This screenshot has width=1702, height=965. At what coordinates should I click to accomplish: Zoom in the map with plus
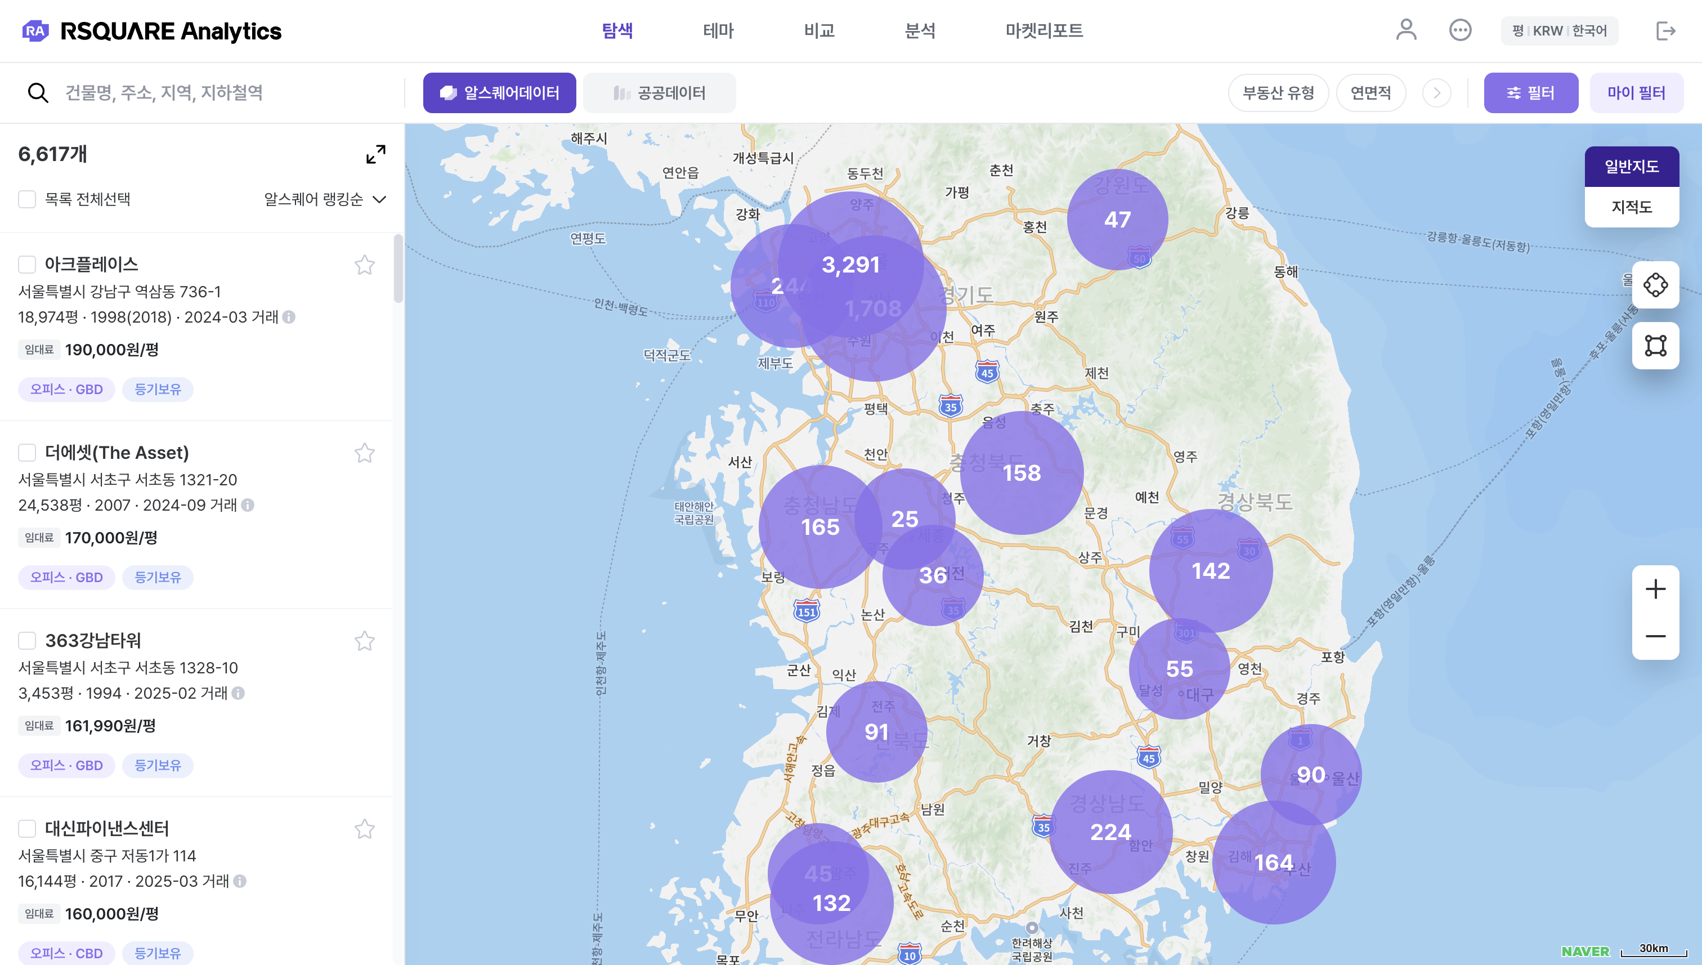[1655, 588]
